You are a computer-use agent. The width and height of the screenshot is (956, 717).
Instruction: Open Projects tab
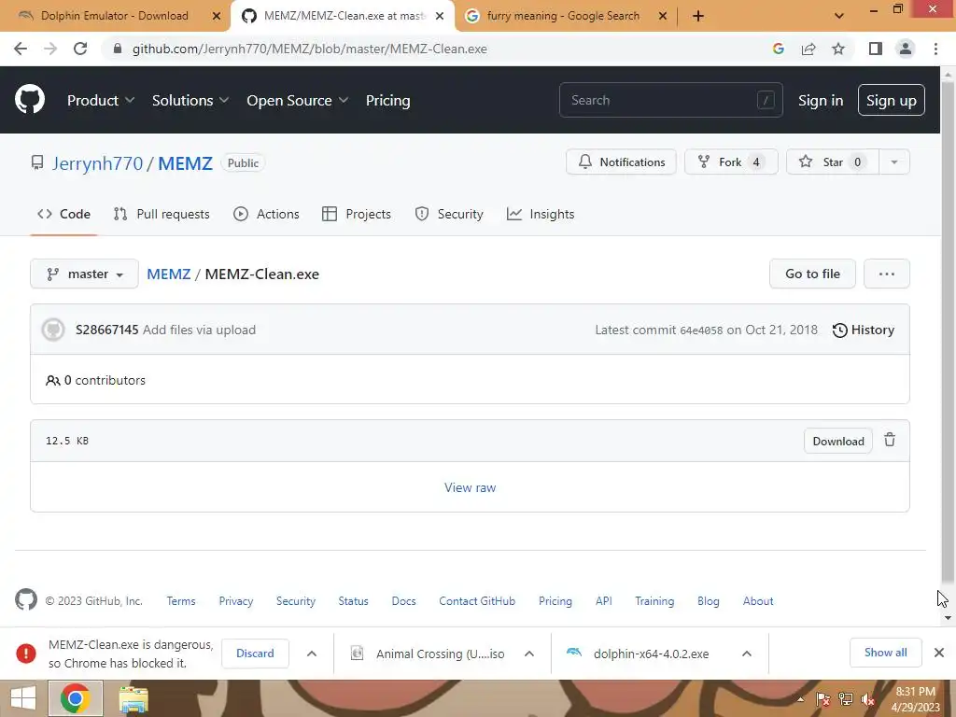tap(357, 214)
